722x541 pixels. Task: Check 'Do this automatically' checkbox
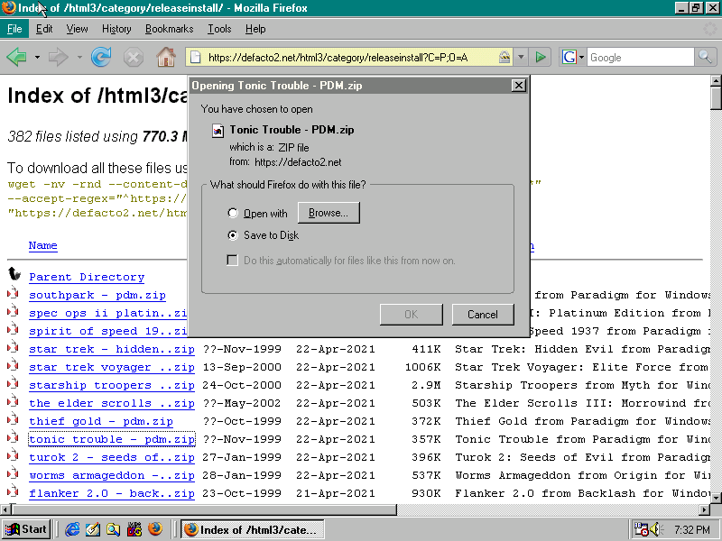pyautogui.click(x=233, y=261)
